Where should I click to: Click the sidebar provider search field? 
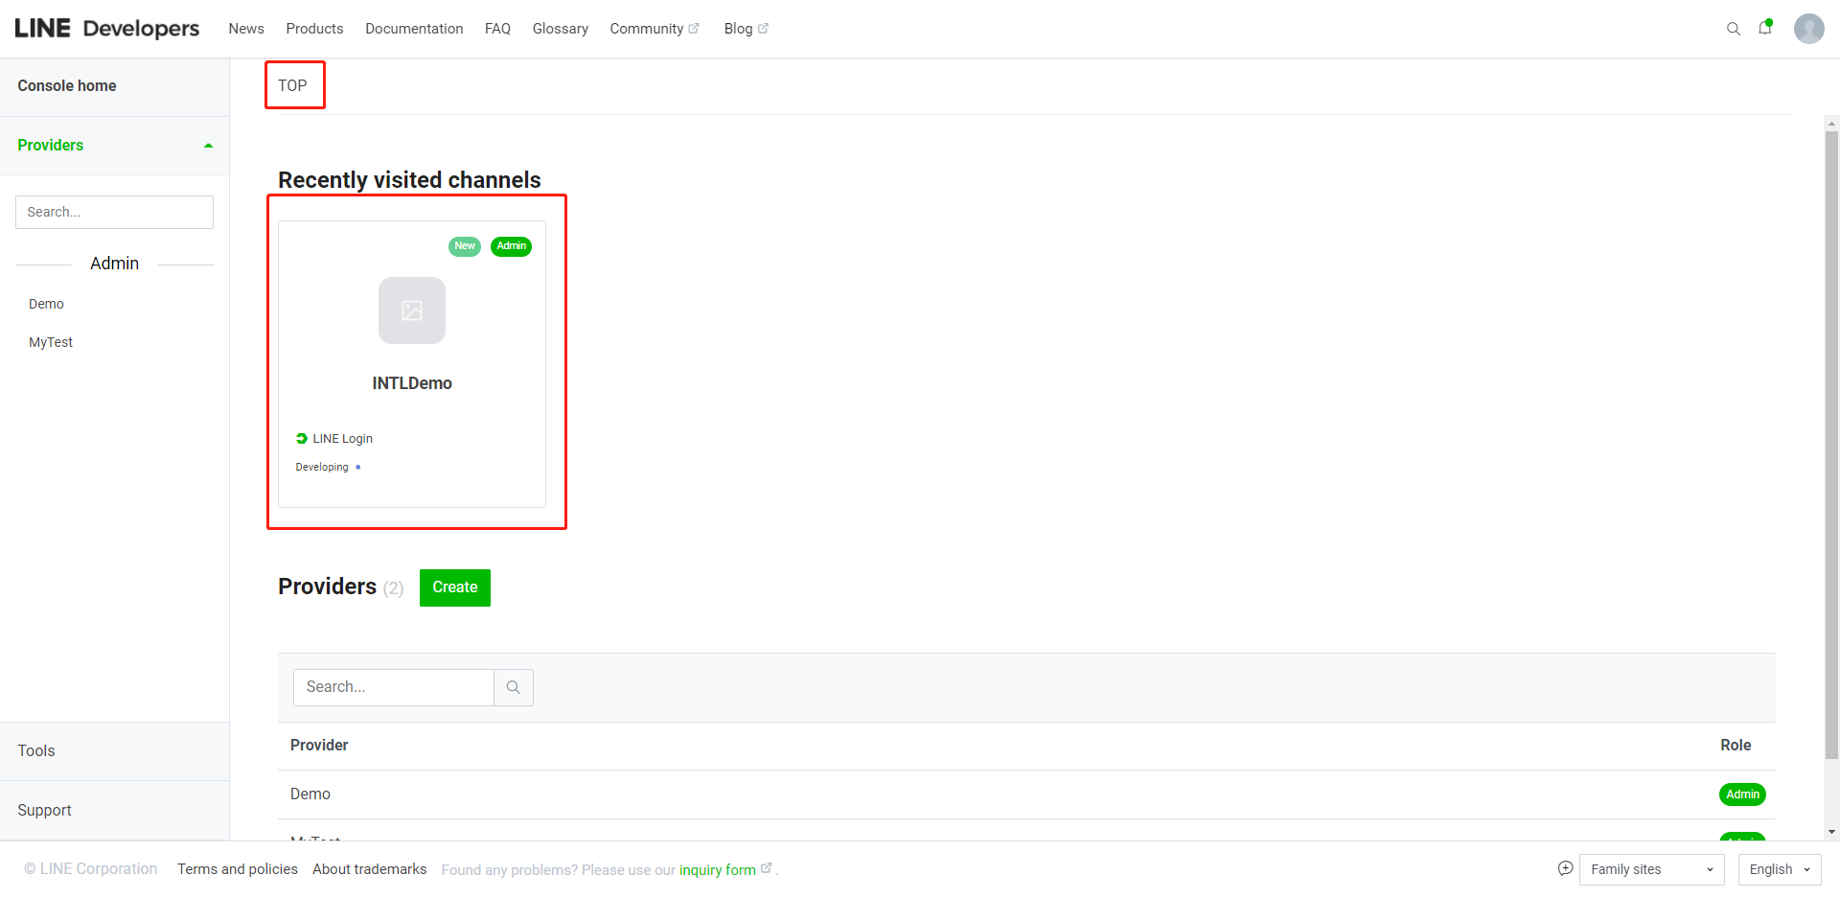click(x=114, y=212)
